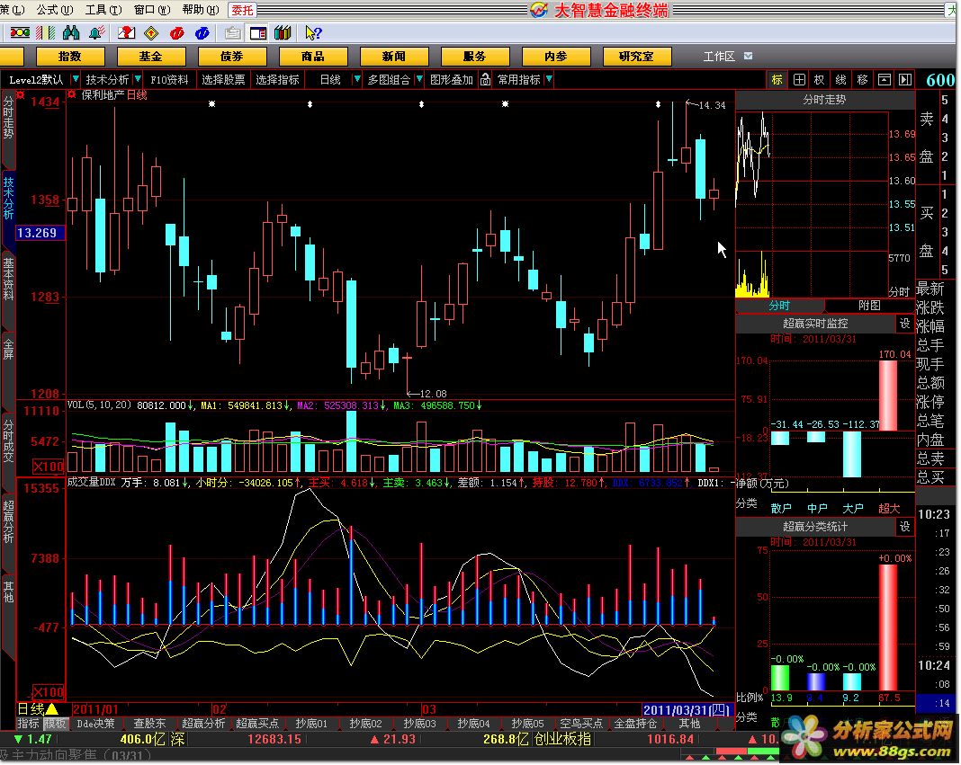Open the 帮助 menu

(201, 10)
